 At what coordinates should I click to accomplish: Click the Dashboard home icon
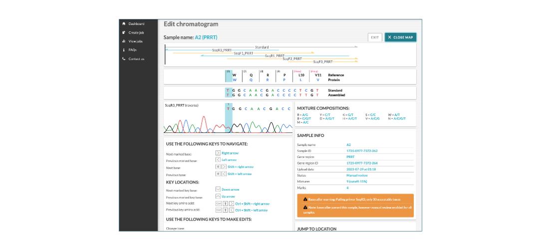click(x=124, y=24)
